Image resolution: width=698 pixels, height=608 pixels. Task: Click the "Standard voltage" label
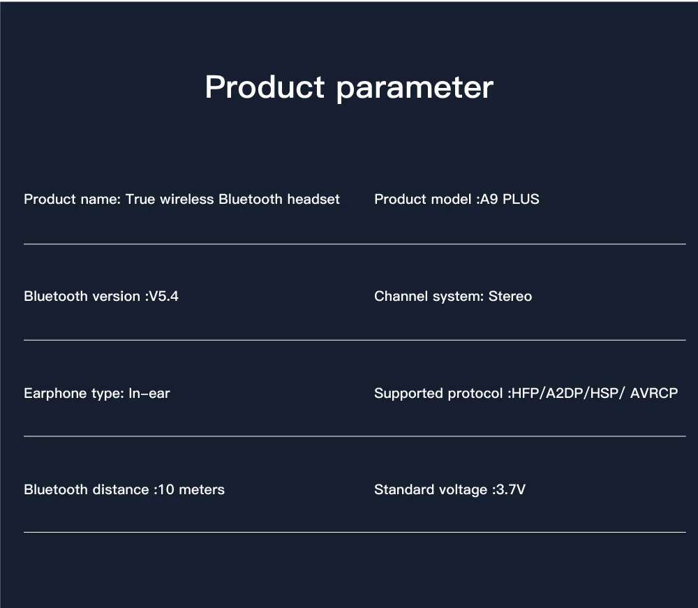pos(430,489)
